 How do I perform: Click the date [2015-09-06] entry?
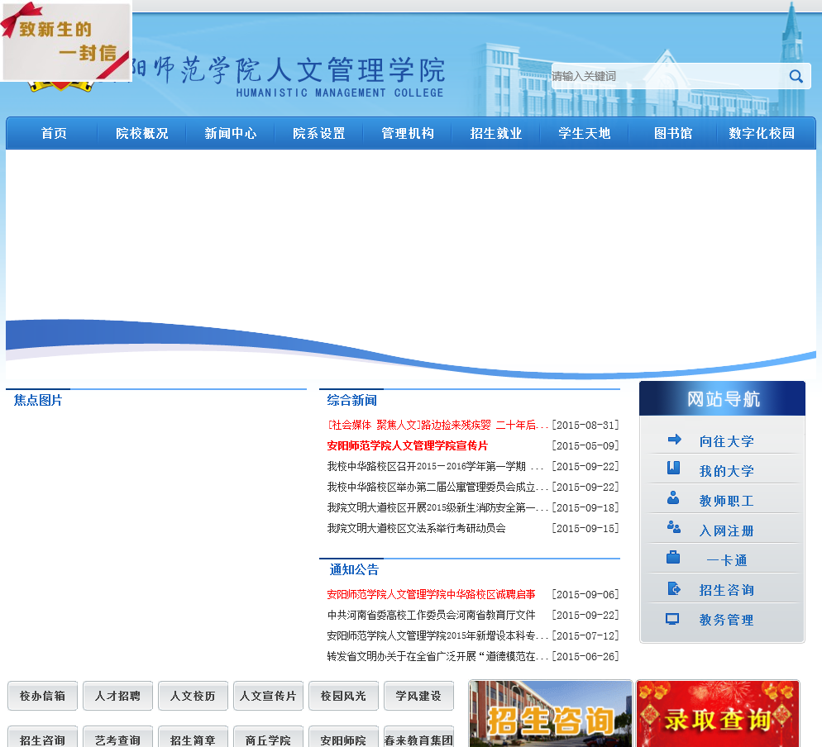[585, 595]
